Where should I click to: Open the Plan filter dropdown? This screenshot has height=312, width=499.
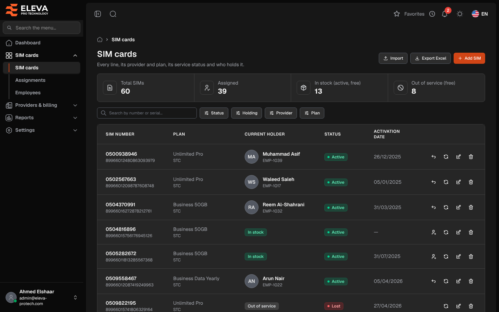[312, 113]
